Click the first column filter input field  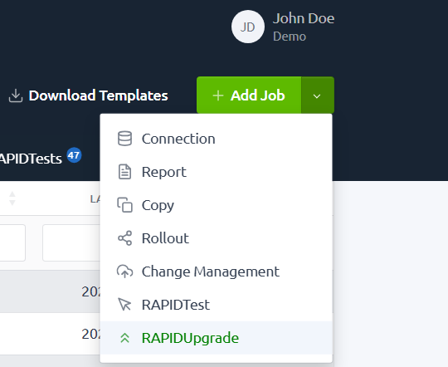[x=12, y=242]
